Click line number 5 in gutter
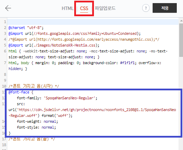 click(x=5, y=45)
